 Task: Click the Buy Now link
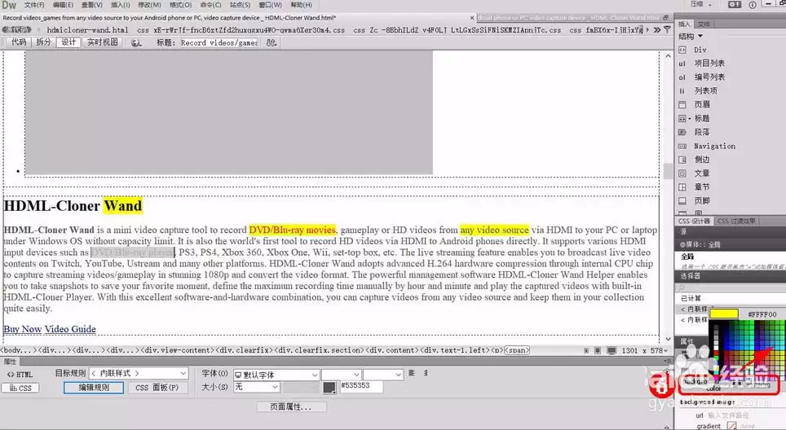coord(22,329)
